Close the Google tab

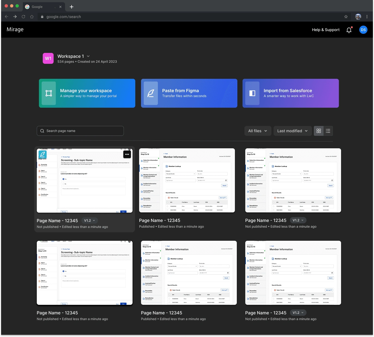(60, 7)
